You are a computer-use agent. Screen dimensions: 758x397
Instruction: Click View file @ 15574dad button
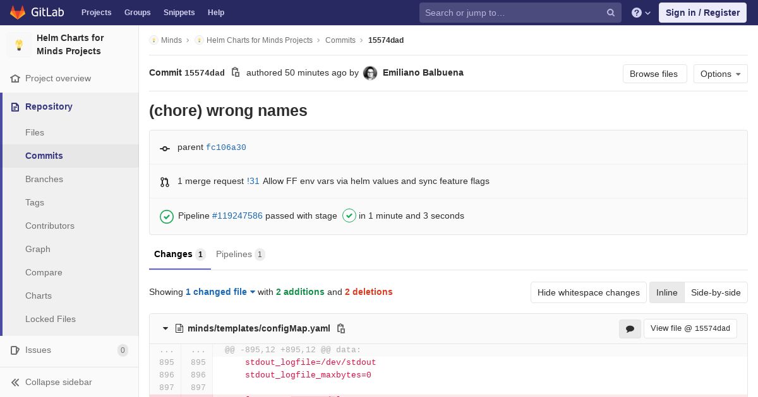tap(690, 328)
